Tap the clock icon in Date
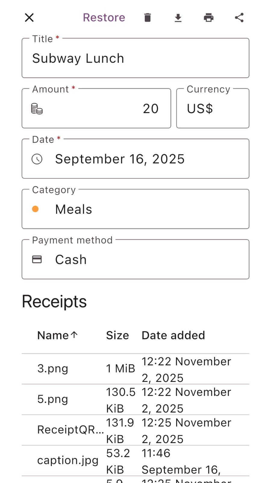The height and width of the screenshot is (483, 271). pyautogui.click(x=37, y=159)
